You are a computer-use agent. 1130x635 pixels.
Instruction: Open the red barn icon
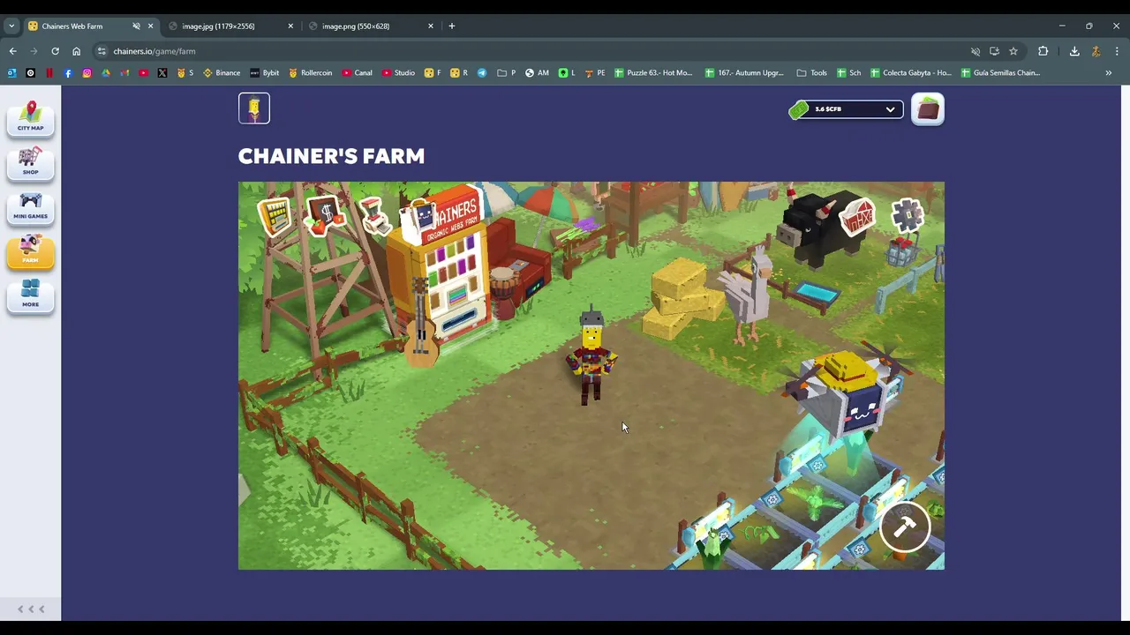pyautogui.click(x=857, y=217)
